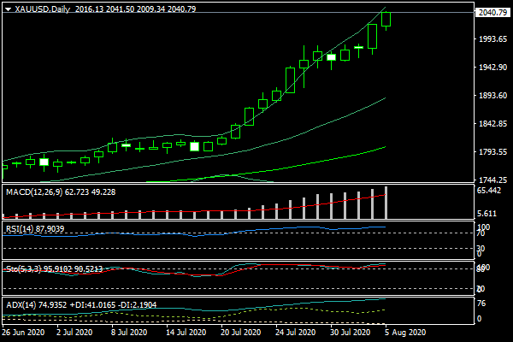This screenshot has width=513, height=342.
Task: Click the 1793.55 price axis level
Action: 491,152
